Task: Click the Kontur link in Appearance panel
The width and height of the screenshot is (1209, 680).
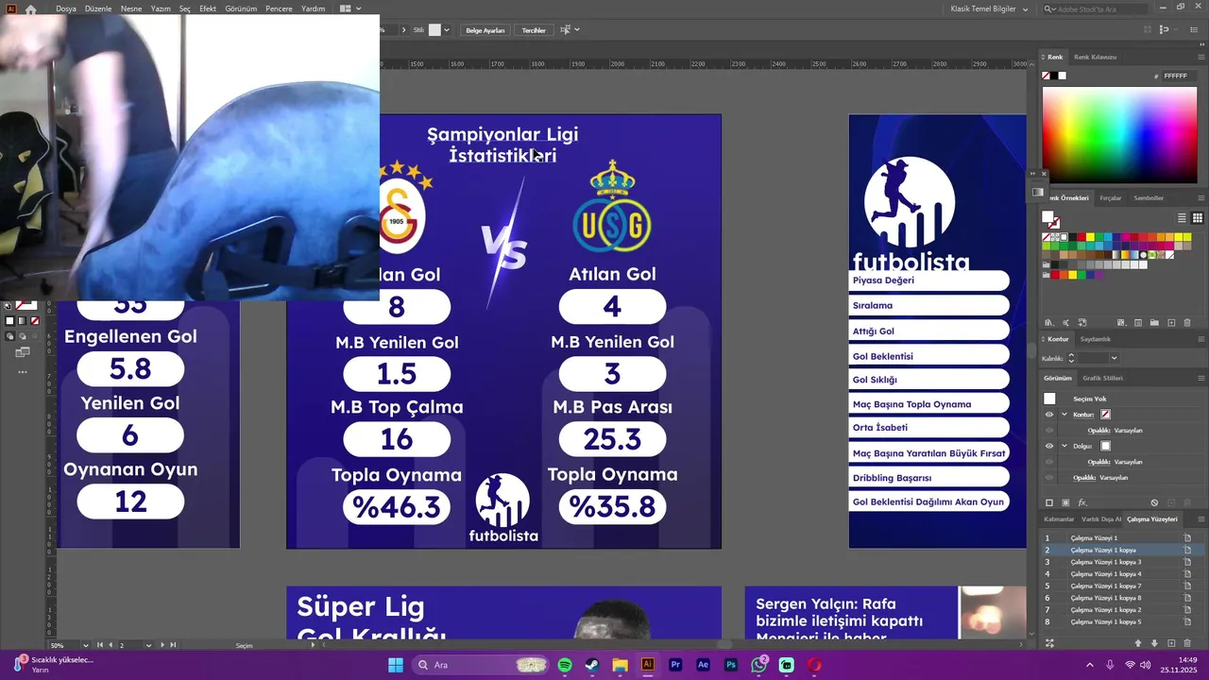Action: click(x=1083, y=415)
